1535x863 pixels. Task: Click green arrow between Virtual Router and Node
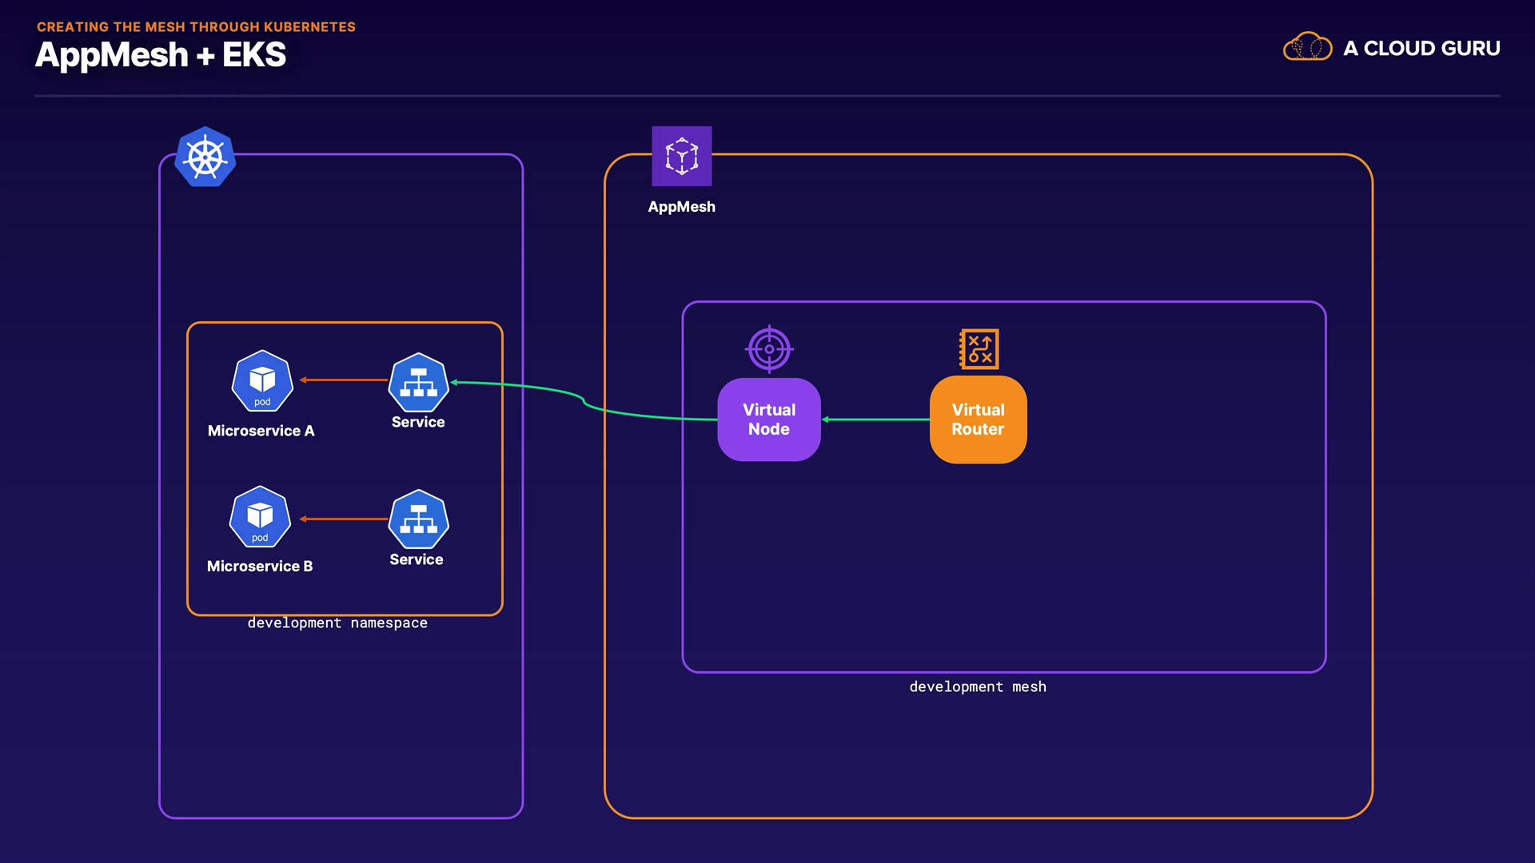(875, 420)
